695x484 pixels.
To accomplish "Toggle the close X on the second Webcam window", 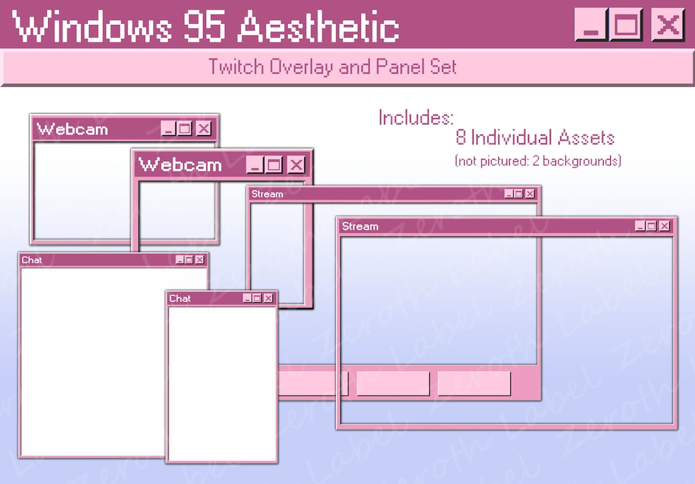I will tap(296, 164).
